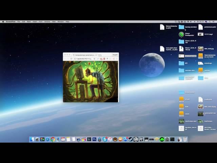Click the Chrome profile name button
217x163 pixels.
[x=115, y=55]
